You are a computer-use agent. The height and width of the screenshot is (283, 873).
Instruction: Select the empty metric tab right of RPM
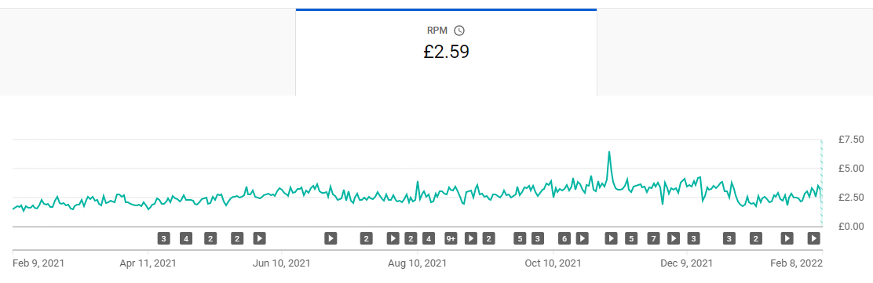(x=735, y=53)
